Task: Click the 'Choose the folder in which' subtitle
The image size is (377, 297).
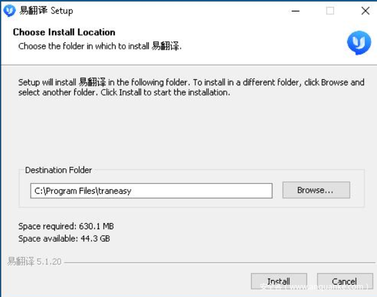Action: click(x=100, y=46)
